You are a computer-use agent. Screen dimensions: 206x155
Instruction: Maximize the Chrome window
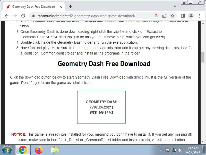coord(191,3)
